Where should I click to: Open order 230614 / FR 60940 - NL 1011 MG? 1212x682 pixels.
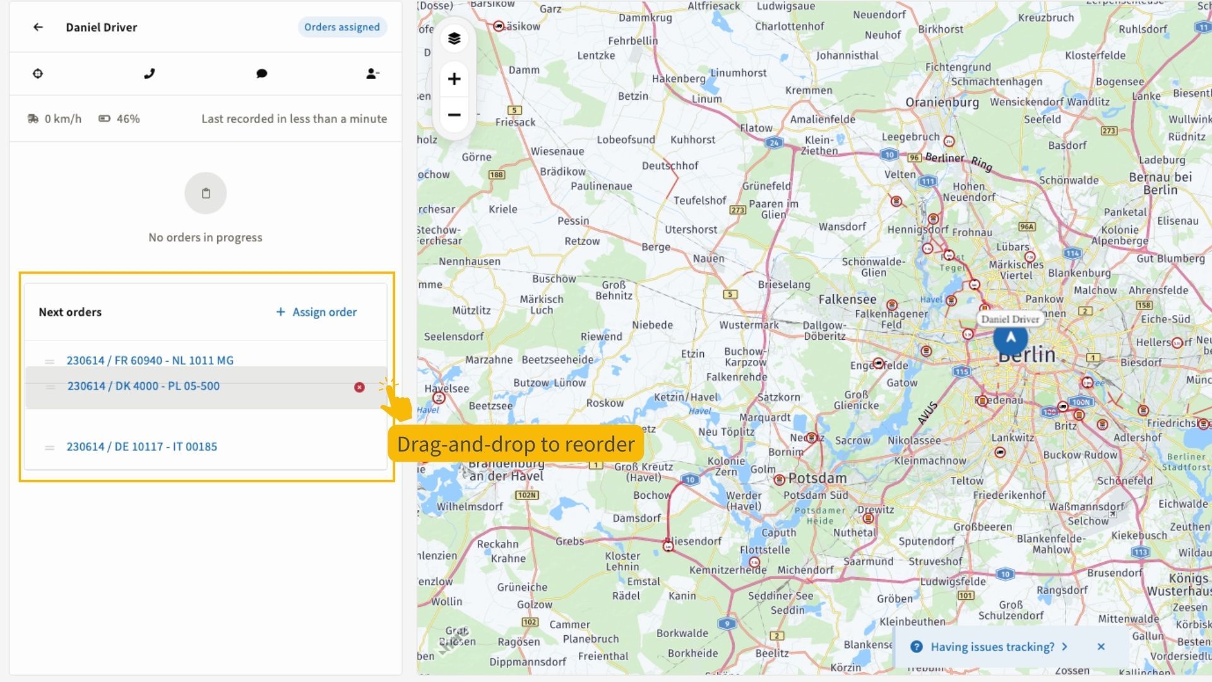point(150,361)
